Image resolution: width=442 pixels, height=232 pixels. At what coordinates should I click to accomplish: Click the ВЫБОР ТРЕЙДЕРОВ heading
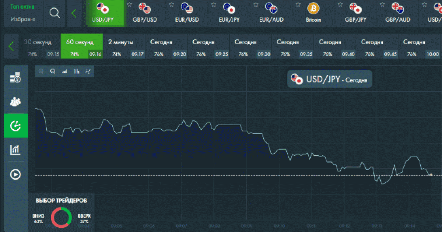[62, 201]
